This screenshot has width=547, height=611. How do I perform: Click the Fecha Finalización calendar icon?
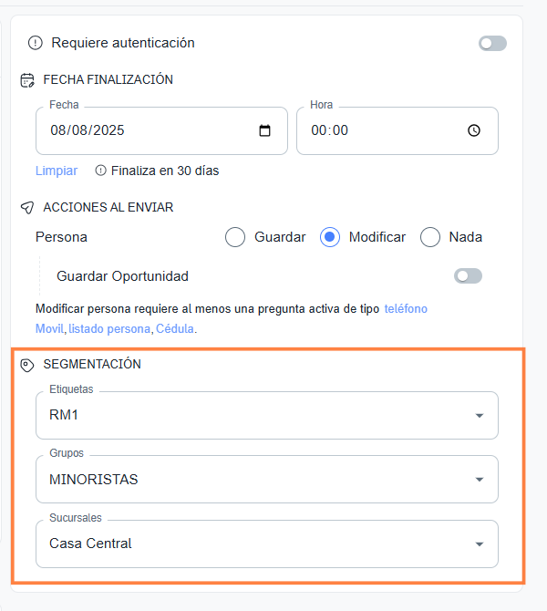[27, 79]
